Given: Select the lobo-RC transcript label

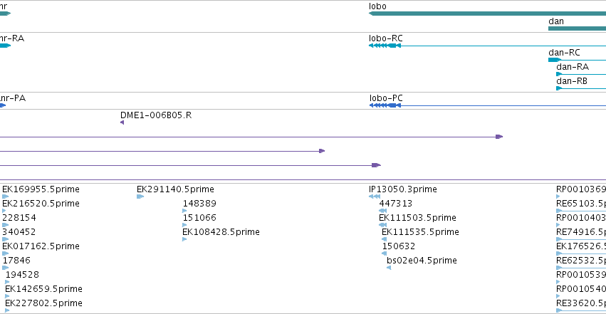Looking at the screenshot, I should coord(386,38).
